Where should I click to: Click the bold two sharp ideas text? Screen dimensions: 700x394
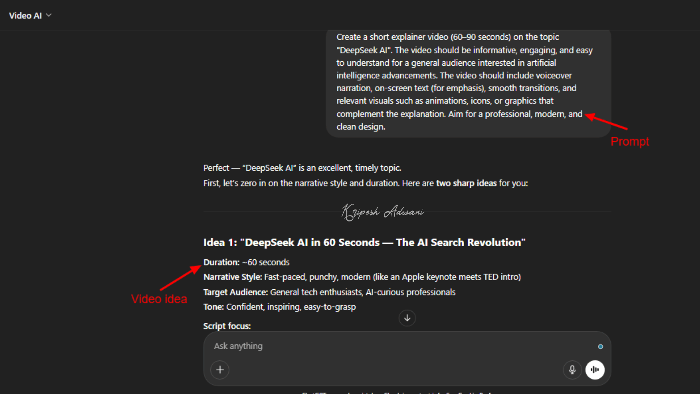click(466, 183)
